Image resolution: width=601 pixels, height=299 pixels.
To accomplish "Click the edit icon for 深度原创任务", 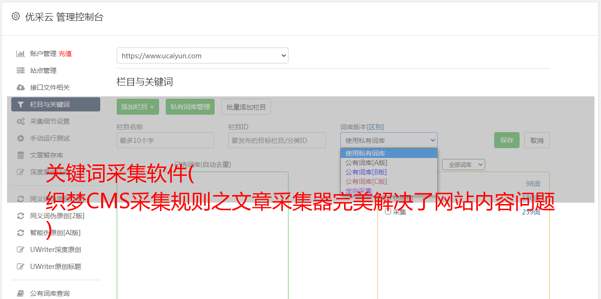I will (x=21, y=172).
